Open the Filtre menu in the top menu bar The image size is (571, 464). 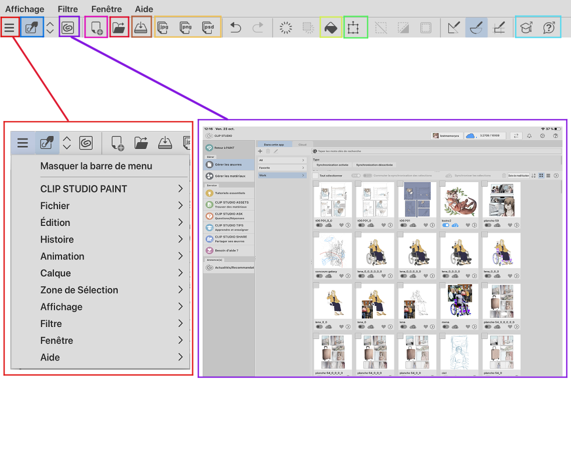[x=68, y=9]
